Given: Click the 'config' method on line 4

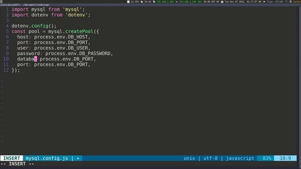Looking at the screenshot, I should tap(40, 26).
